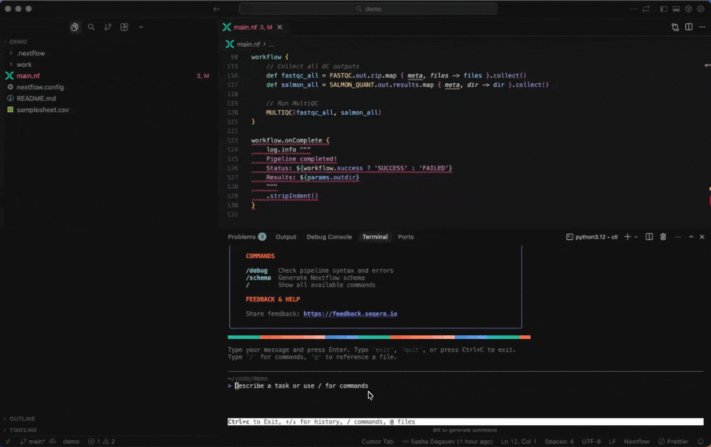The height and width of the screenshot is (447, 711).
Task: Open the Prettier formatter status item
Action: pyautogui.click(x=675, y=441)
